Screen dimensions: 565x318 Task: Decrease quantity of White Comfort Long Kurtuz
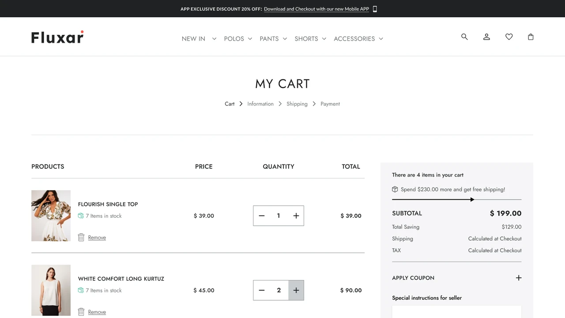[x=262, y=290]
